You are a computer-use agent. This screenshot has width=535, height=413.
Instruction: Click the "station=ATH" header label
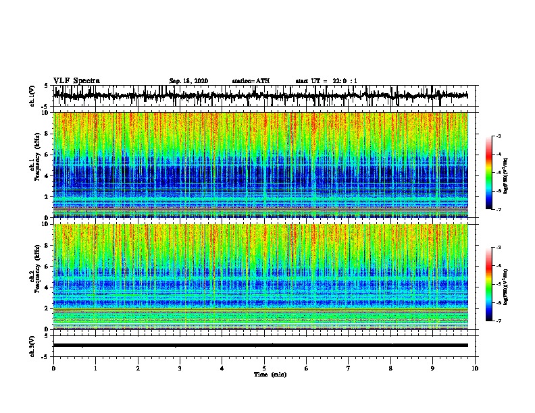251,81
